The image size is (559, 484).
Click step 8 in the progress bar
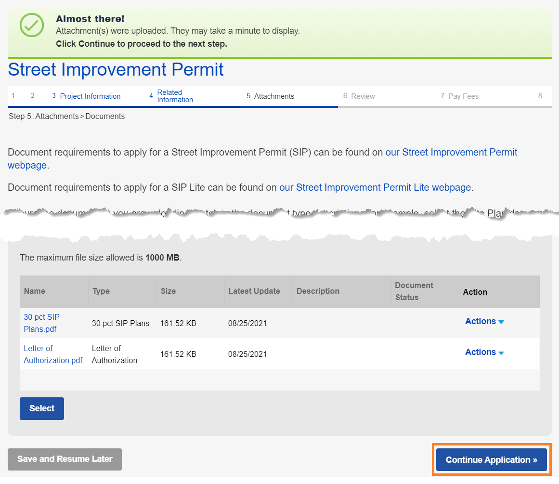[540, 96]
